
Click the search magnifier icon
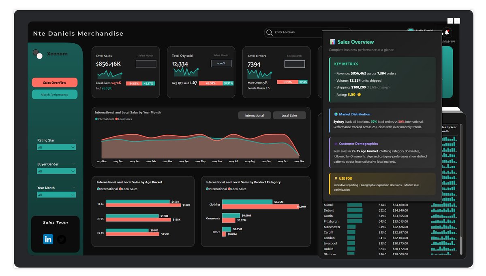pyautogui.click(x=269, y=32)
